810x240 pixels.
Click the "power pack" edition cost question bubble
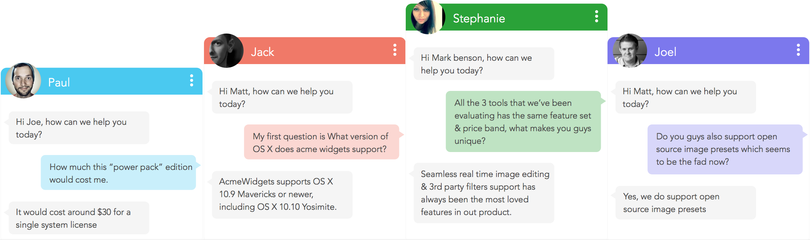point(118,173)
